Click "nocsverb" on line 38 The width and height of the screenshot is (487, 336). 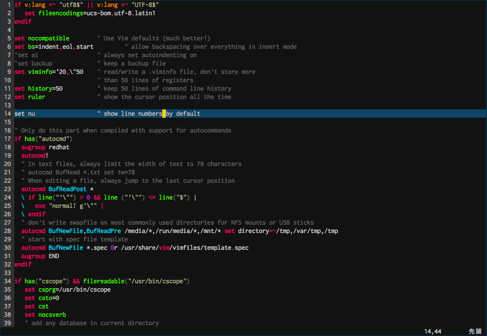[52, 315]
